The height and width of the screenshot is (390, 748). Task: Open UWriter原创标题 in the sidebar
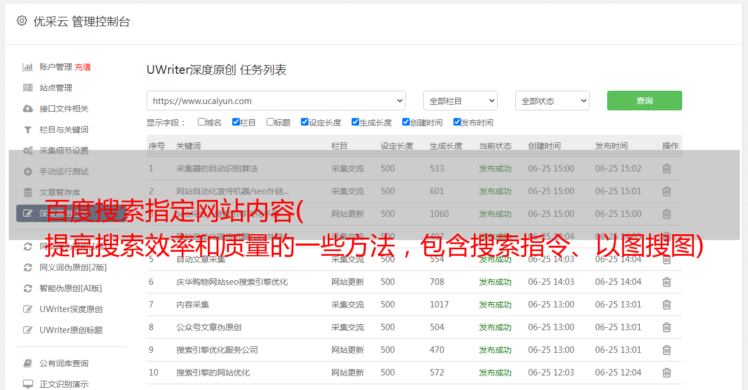click(71, 330)
